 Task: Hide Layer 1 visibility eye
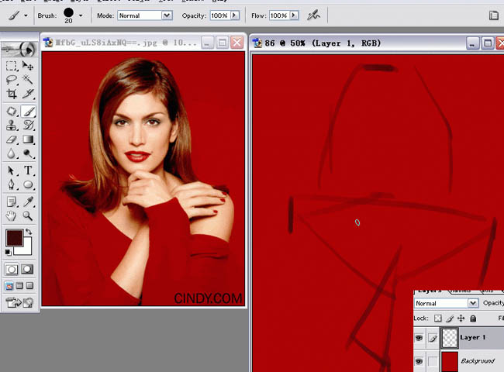(x=419, y=338)
